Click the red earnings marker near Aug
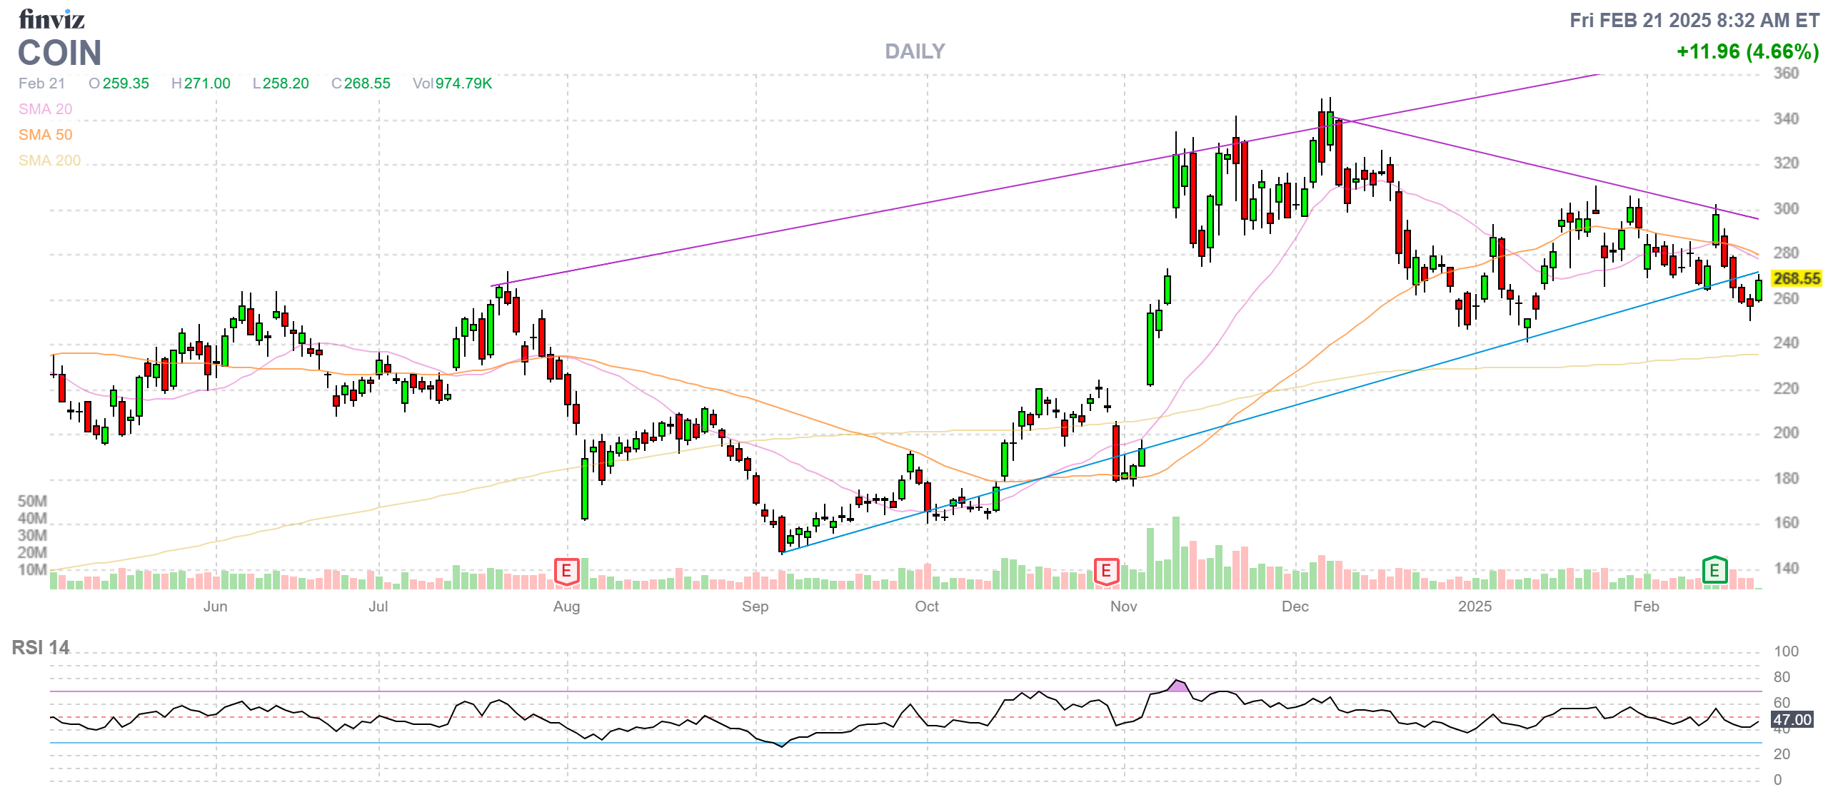The width and height of the screenshot is (1838, 802). 566,571
